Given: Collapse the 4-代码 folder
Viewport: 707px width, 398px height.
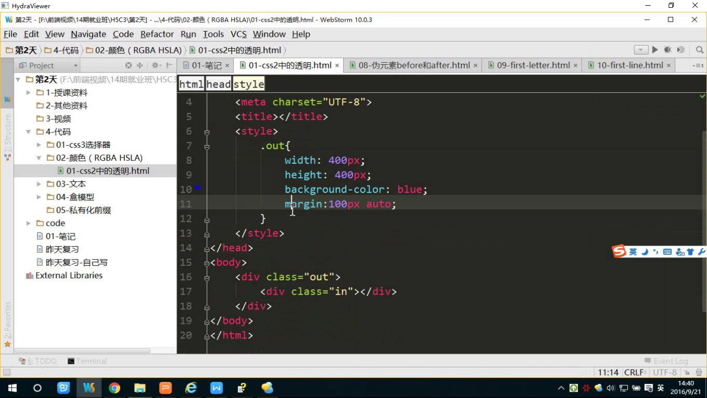Looking at the screenshot, I should tap(29, 132).
